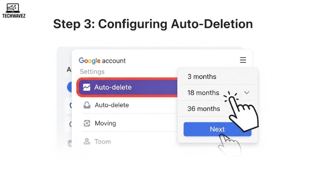Click the chart icon in highlighted Auto-delete row
The height and width of the screenshot is (193, 315).
[x=87, y=87]
